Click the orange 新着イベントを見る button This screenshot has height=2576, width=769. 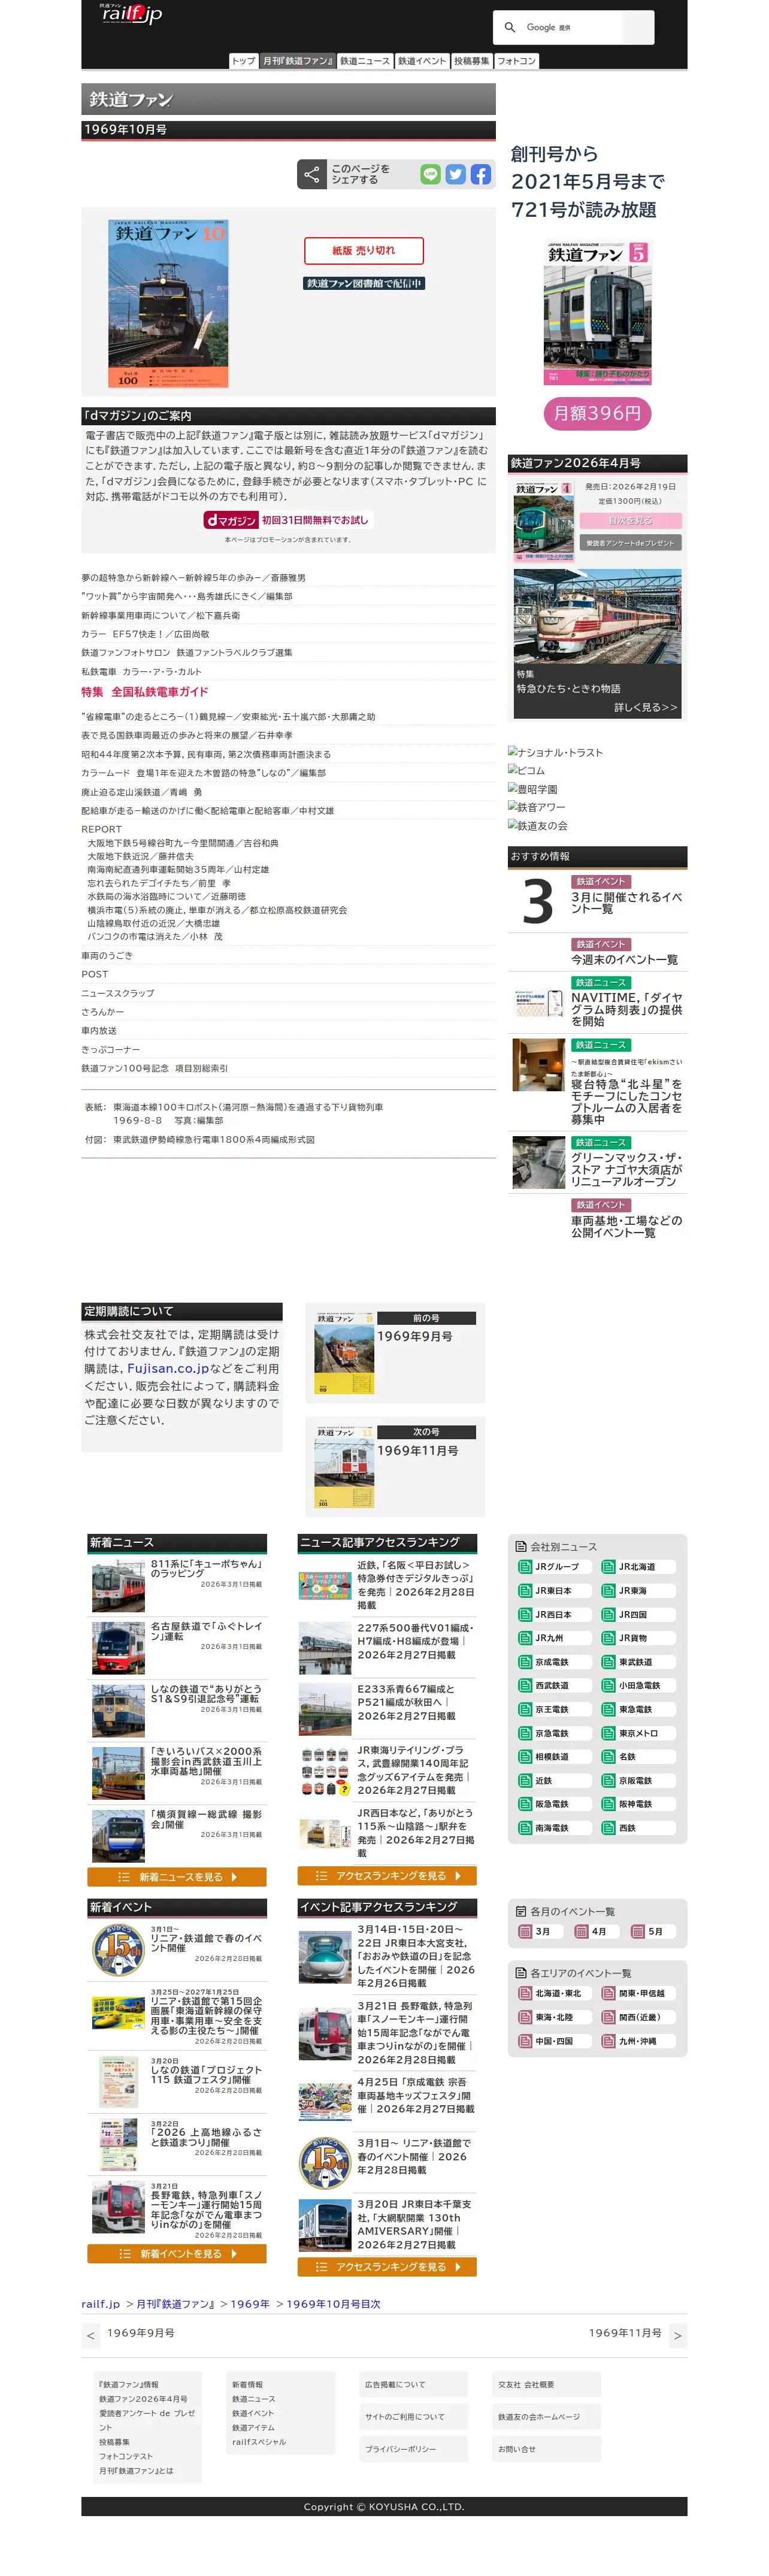pos(177,2254)
